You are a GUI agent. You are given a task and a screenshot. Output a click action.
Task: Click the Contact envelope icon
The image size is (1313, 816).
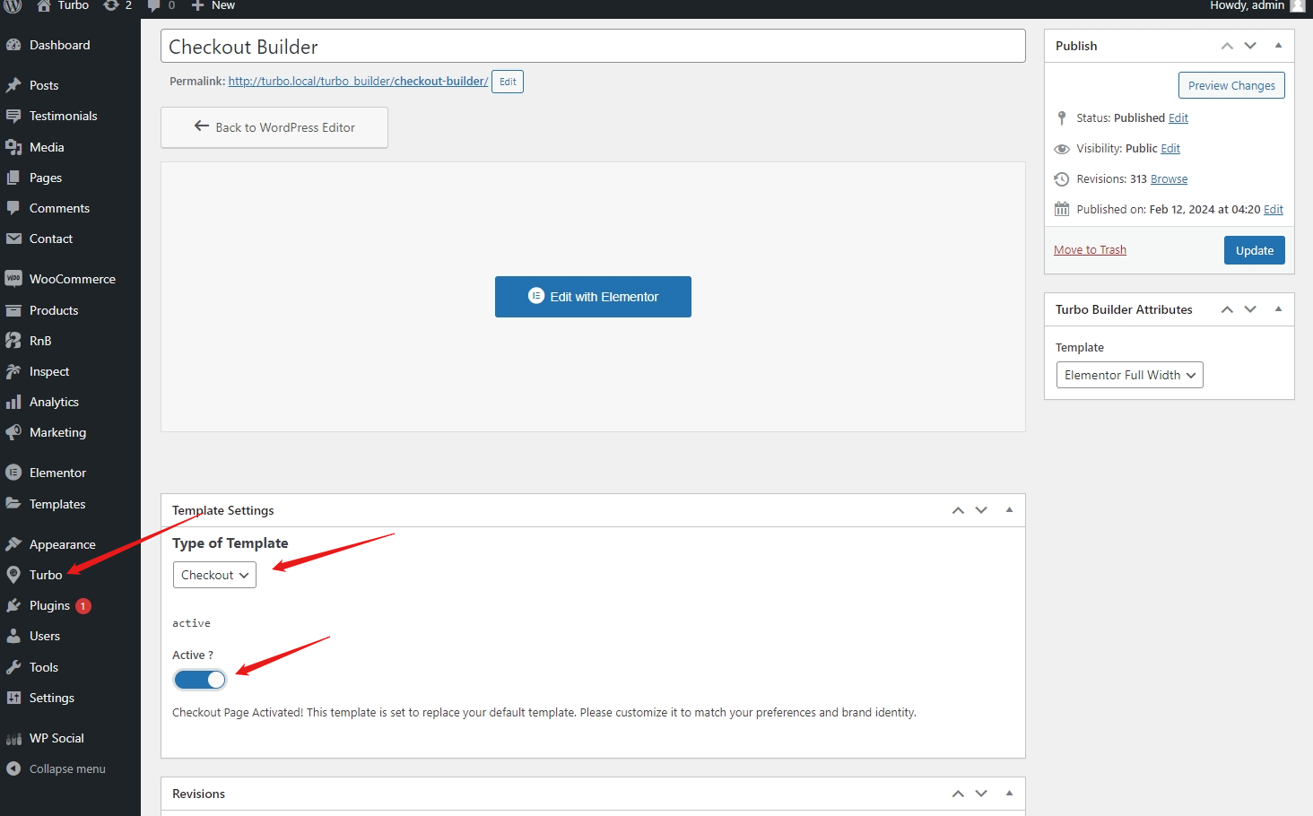[13, 239]
